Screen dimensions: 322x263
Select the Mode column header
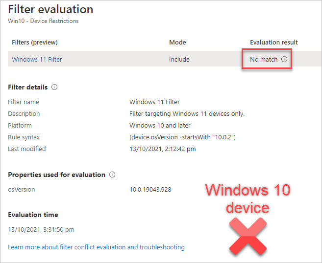(x=177, y=42)
